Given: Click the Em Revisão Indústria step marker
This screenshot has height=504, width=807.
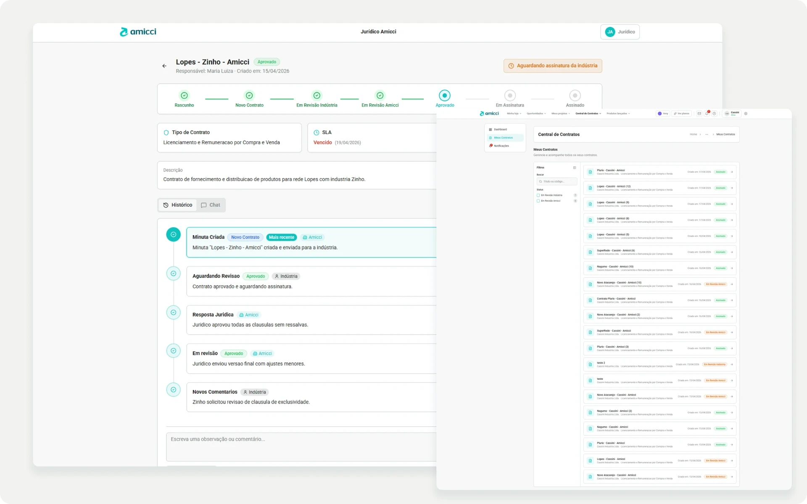Looking at the screenshot, I should 317,95.
